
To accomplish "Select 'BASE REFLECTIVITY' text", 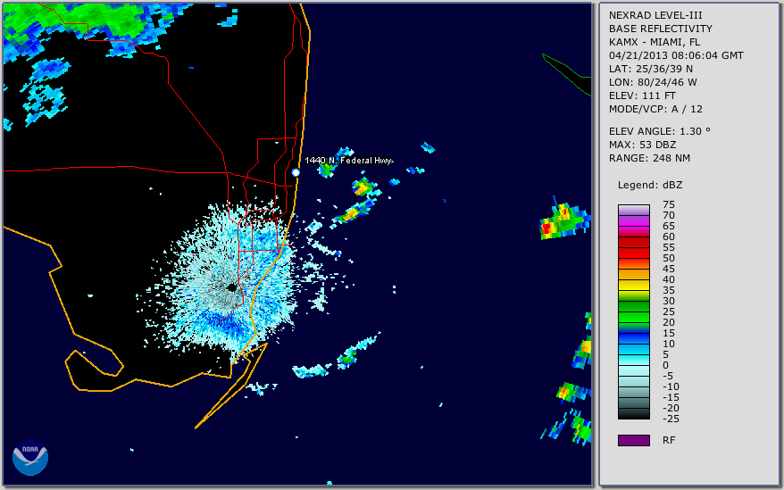I will click(x=660, y=29).
